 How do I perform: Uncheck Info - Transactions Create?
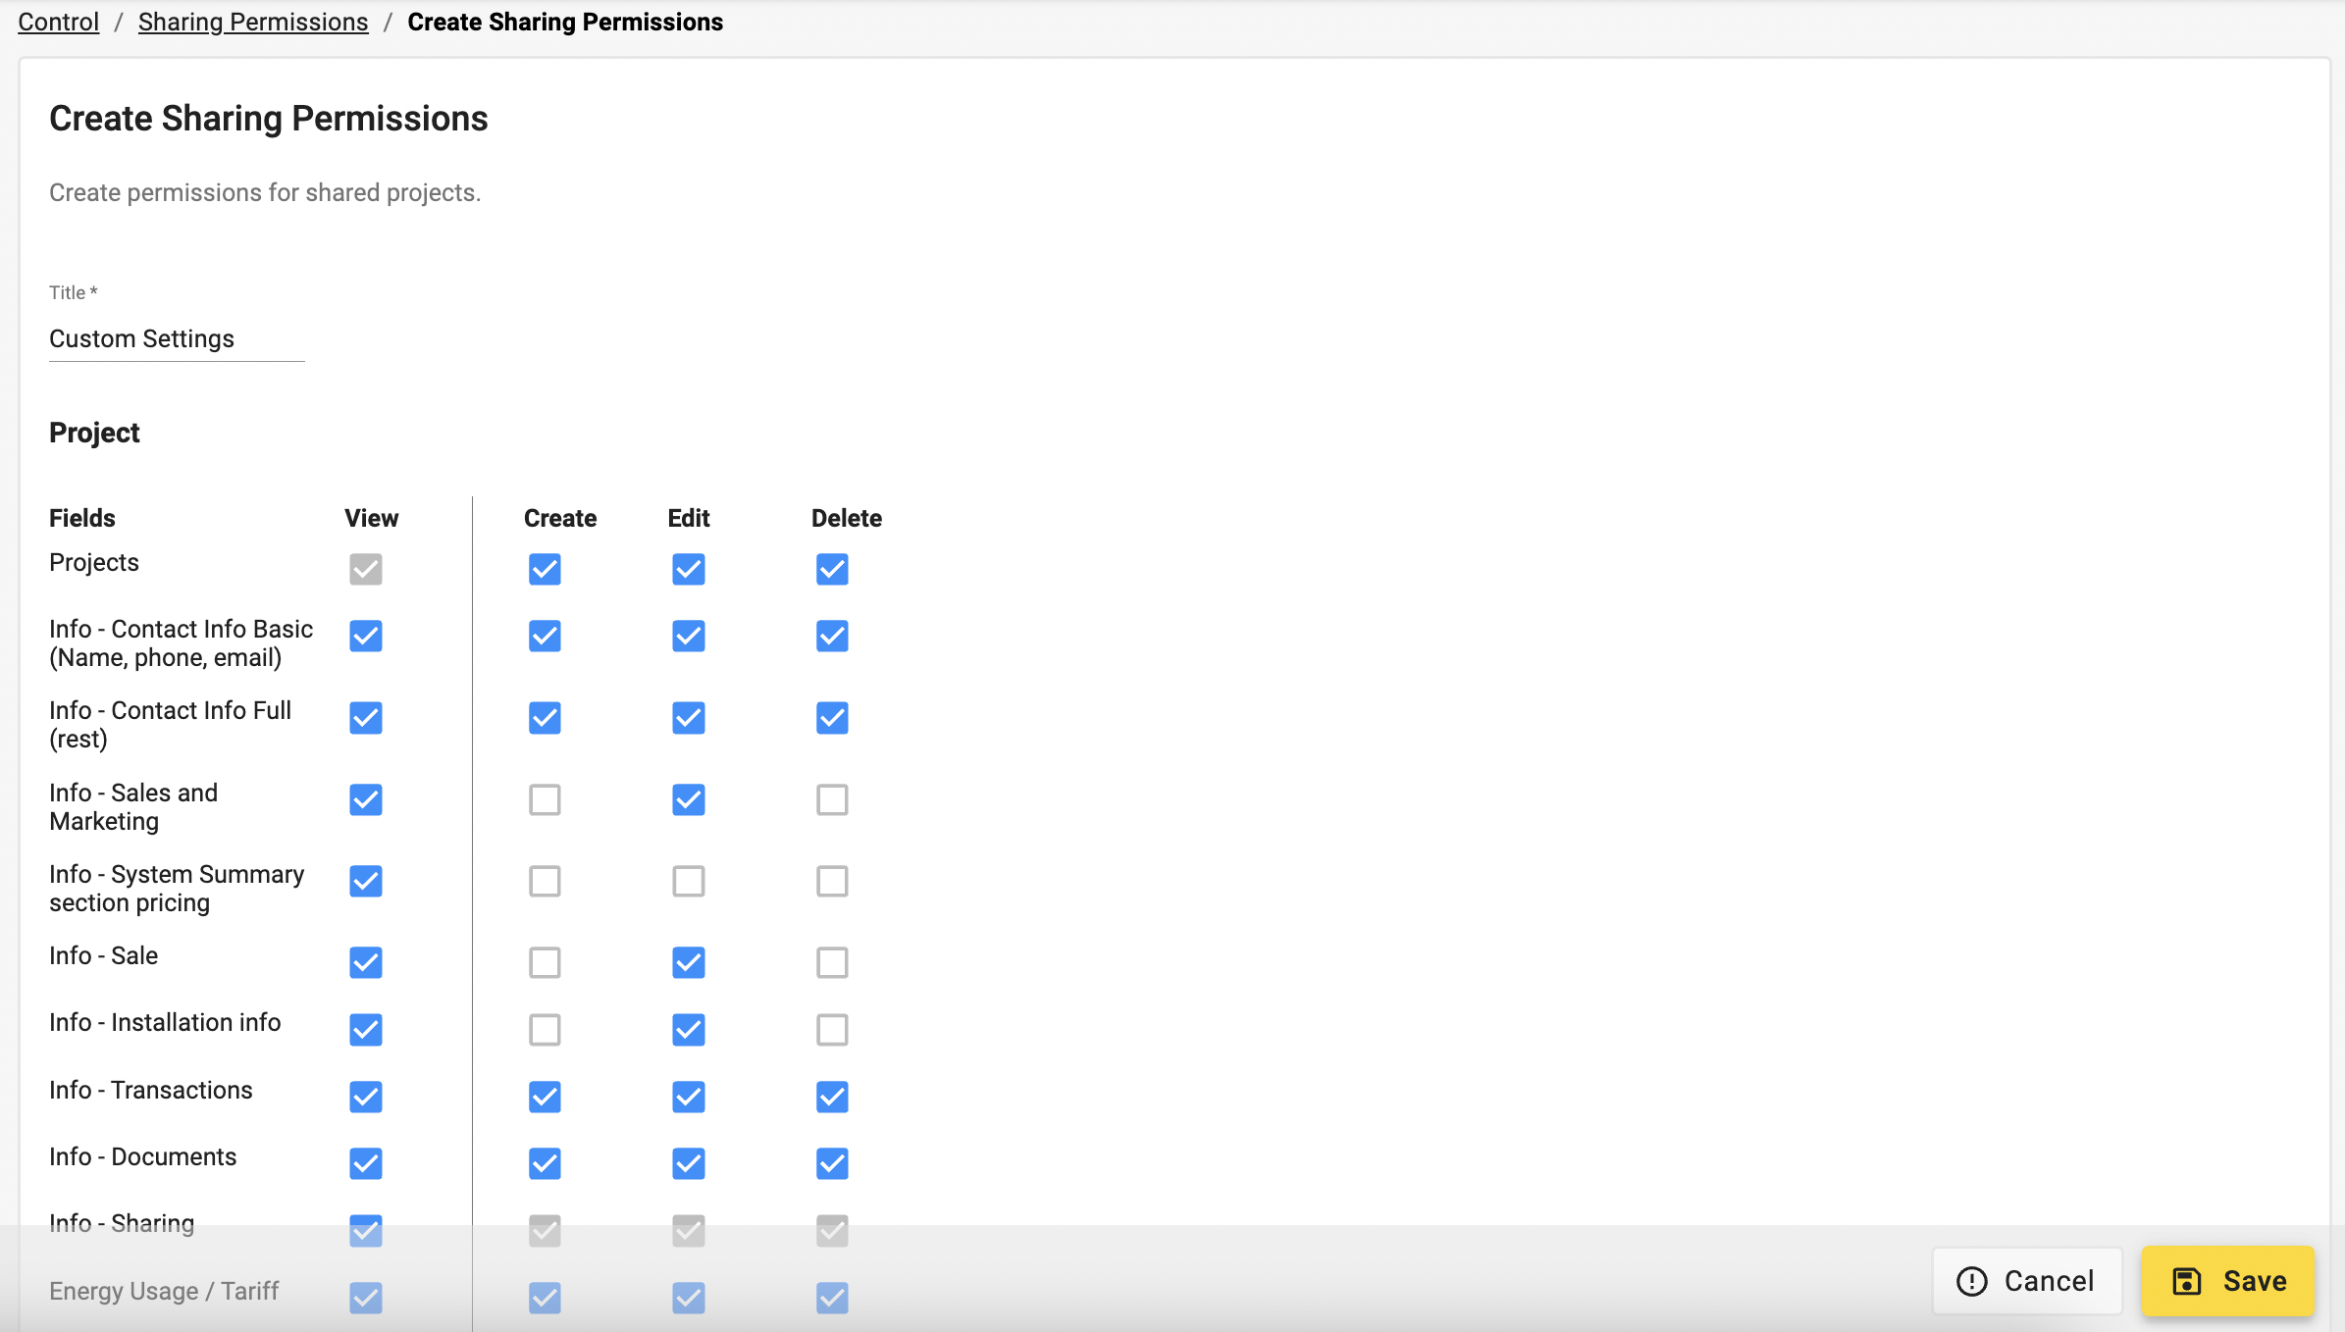pyautogui.click(x=545, y=1097)
